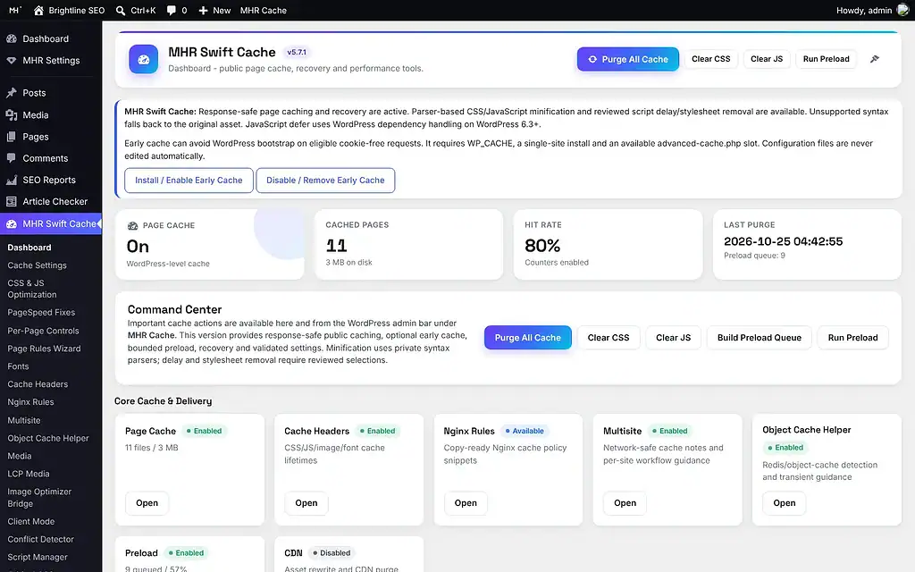Screen dimensions: 915x572
Task: Click Run Preload in Command Center
Action: tap(852, 337)
